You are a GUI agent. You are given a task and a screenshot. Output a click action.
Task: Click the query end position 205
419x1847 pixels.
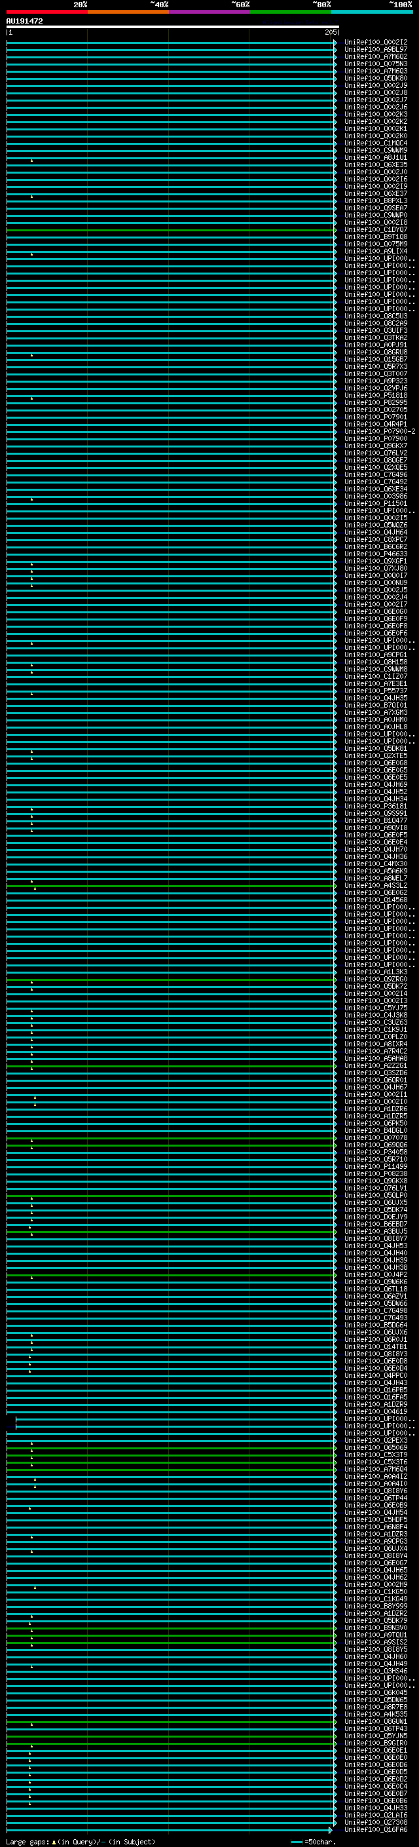pos(330,32)
